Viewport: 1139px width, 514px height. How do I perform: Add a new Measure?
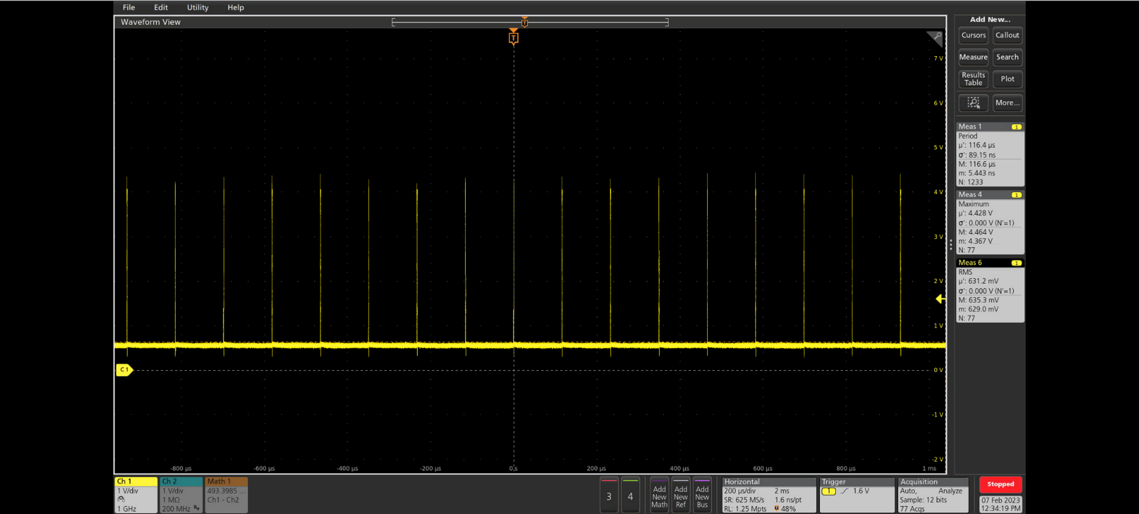(973, 57)
